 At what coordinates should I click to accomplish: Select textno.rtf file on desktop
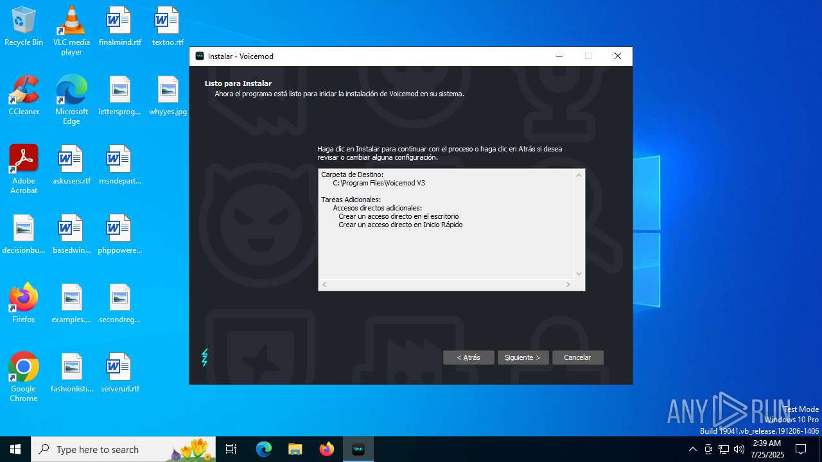[x=168, y=27]
